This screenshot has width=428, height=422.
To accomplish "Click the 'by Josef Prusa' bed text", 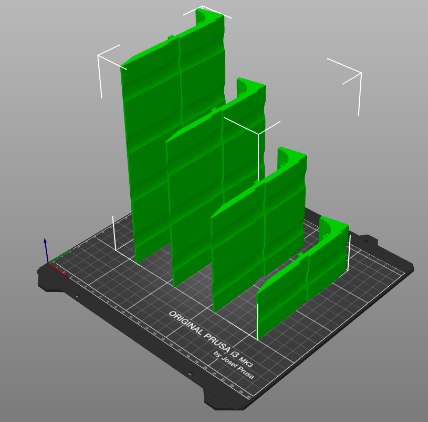I will click(x=234, y=363).
